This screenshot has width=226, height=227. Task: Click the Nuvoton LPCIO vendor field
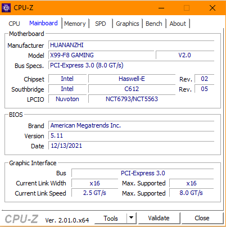(67, 99)
